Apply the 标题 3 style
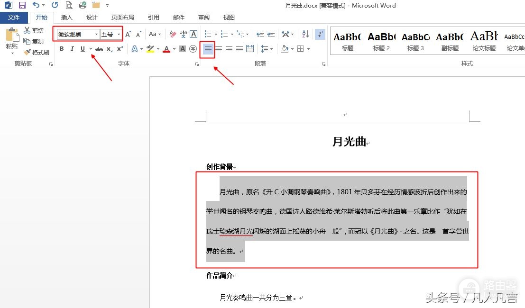 [415, 41]
